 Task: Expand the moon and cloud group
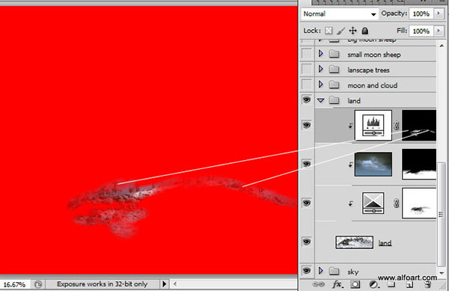click(x=321, y=85)
